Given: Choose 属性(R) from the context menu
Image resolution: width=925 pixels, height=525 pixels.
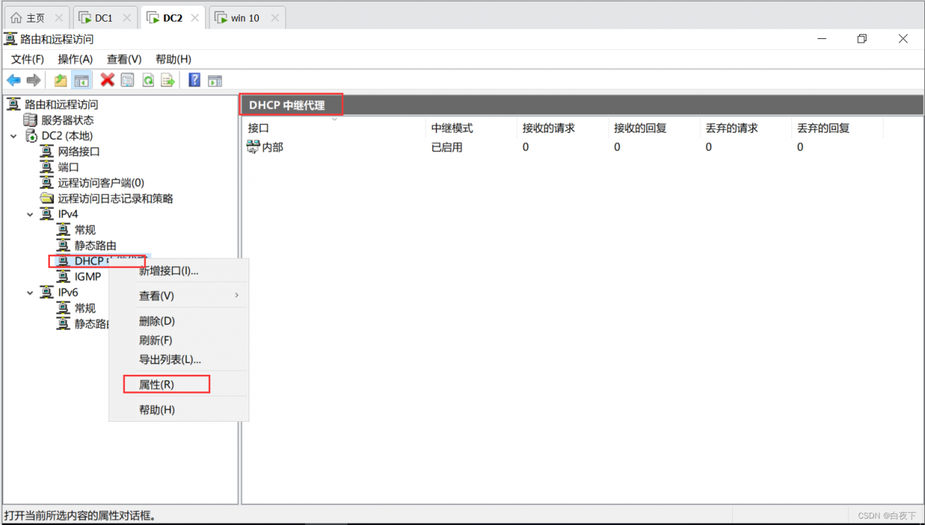Looking at the screenshot, I should point(178,385).
